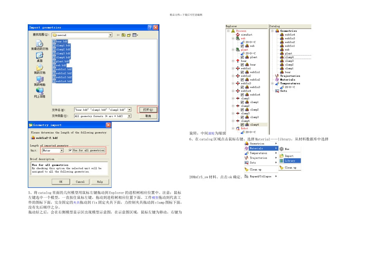The height and width of the screenshot is (263, 372).
Task: Click the webfix4 geometry icon in Catalog
Action: tap(282, 34)
